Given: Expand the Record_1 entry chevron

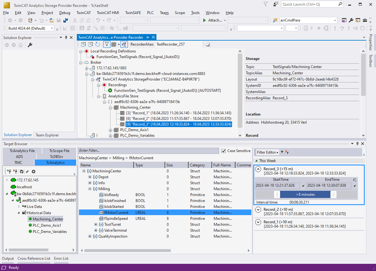Looking at the screenshot, I should pos(258,222).
